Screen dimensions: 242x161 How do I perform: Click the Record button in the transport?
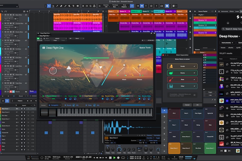click(118, 157)
